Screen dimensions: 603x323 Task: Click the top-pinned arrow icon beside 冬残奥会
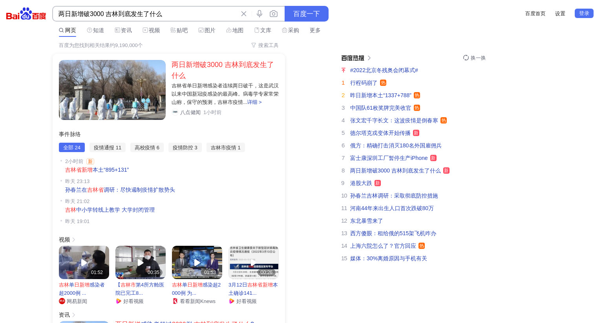pos(344,70)
